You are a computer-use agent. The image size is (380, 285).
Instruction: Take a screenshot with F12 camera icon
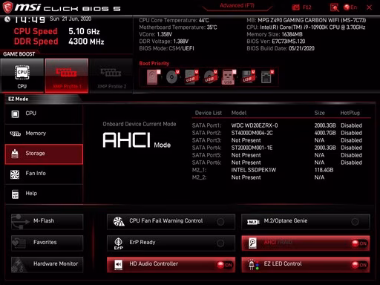click(295, 7)
